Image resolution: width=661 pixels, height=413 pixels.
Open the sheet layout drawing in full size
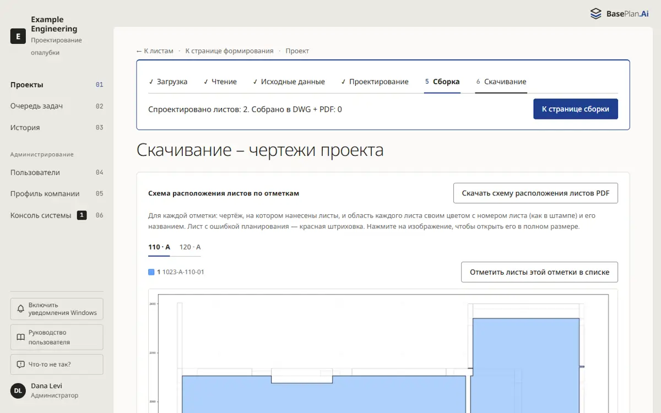[x=383, y=352]
